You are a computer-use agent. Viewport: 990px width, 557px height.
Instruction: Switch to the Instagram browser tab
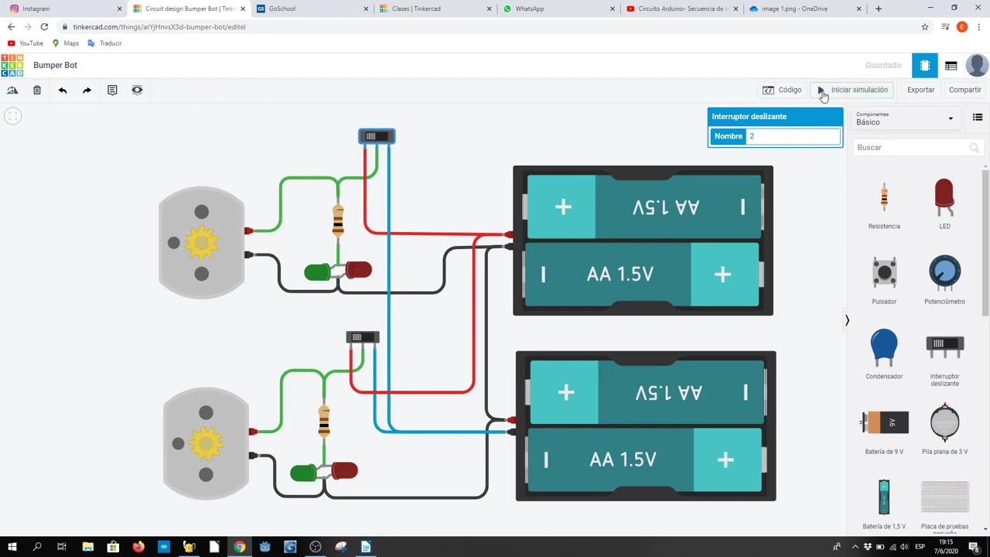pyautogui.click(x=63, y=9)
